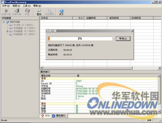Click properties panel scroll-up arrow
This screenshot has width=162, height=123.
pos(159,76)
